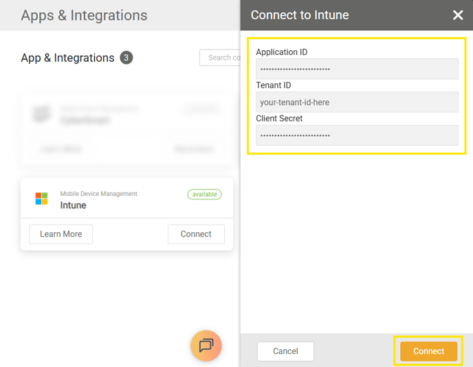This screenshot has width=473, height=367.
Task: Click the Intune card title text
Action: (x=74, y=205)
